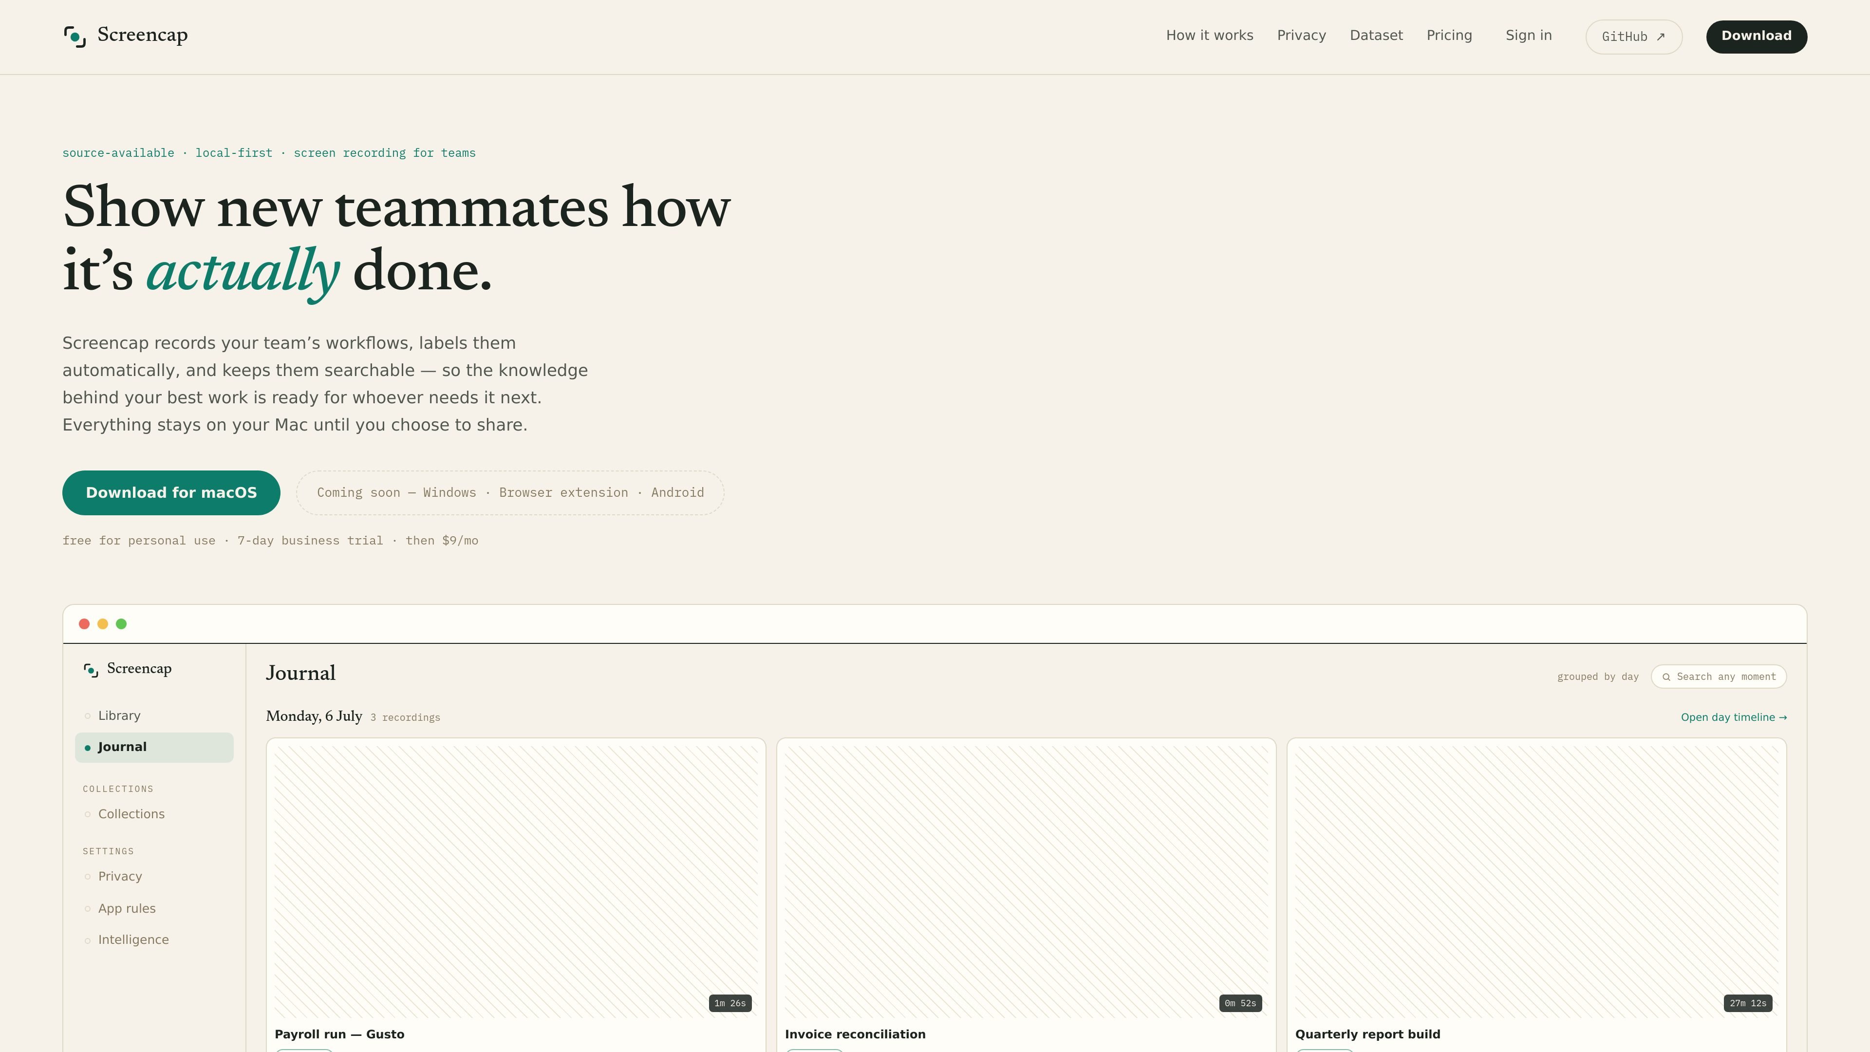Click the 0m 52s duration badge

tap(1240, 1003)
